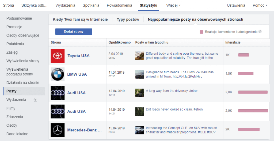Screen dimensions: 274x141
Task: Open the 'Designed to turn heads' post text
Action: coord(180,74)
